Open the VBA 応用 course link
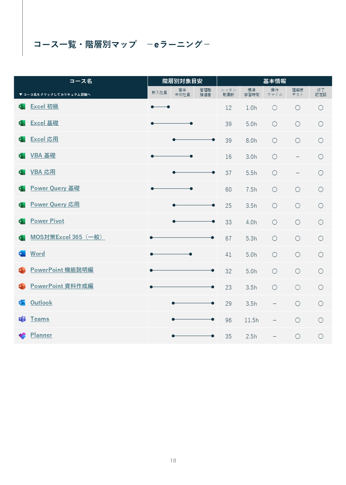The height and width of the screenshot is (485, 346). click(43, 172)
